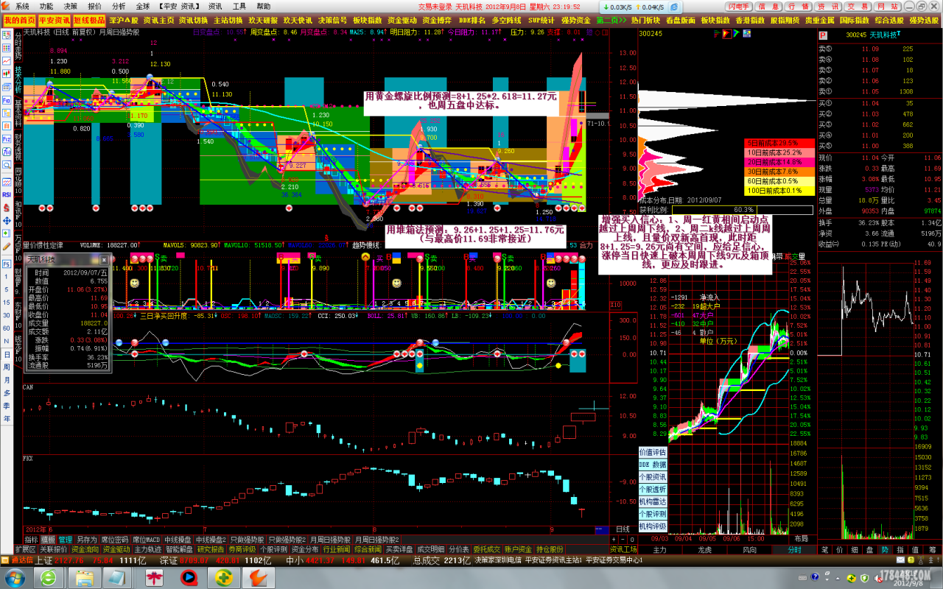Select the 中线操盘 indicator tab

coord(178,540)
